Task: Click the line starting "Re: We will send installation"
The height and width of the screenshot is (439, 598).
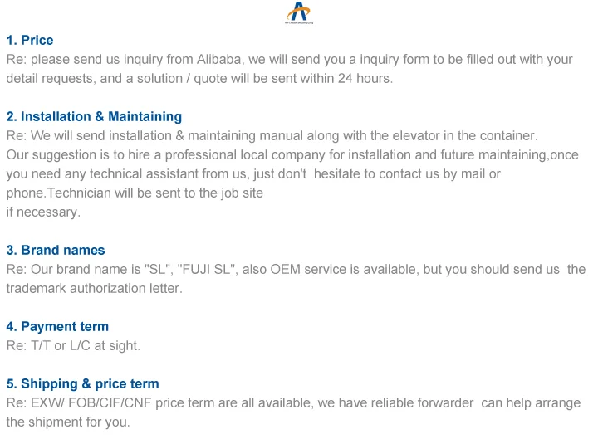Action: pyautogui.click(x=272, y=135)
